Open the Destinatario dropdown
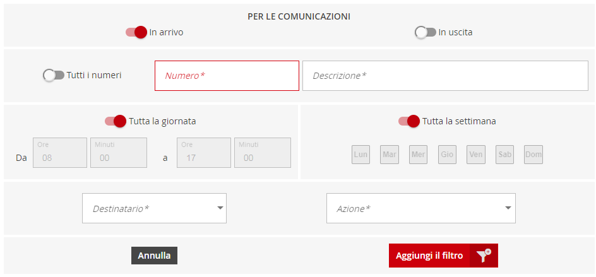Viewport: 596px width, 277px height. (x=154, y=208)
